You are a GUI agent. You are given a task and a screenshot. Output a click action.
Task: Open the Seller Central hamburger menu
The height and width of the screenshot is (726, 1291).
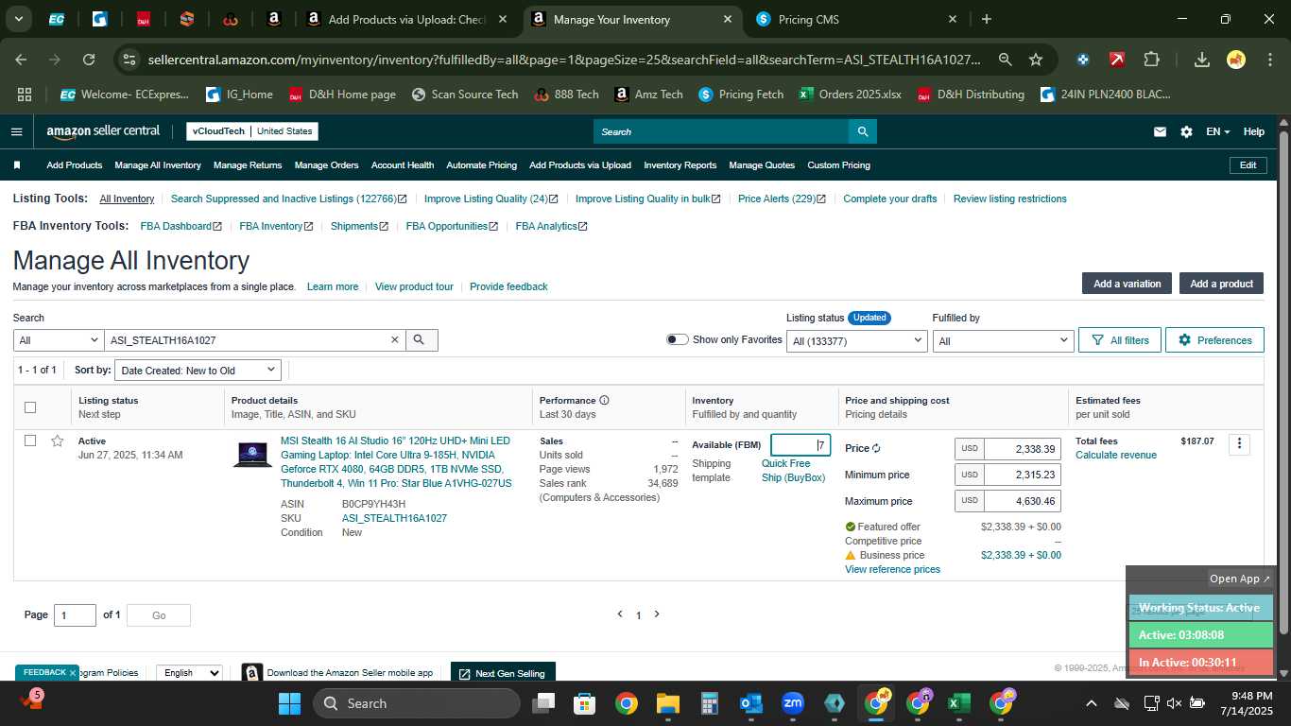click(x=16, y=131)
